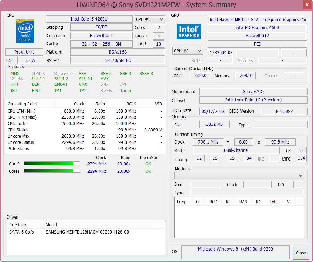Click the Prod. Unit button
Viewport: 313px width, 262px height.
[x=24, y=52]
